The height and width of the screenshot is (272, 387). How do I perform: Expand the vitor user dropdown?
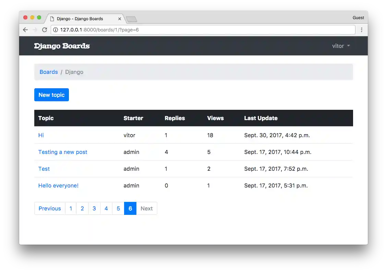pos(341,46)
